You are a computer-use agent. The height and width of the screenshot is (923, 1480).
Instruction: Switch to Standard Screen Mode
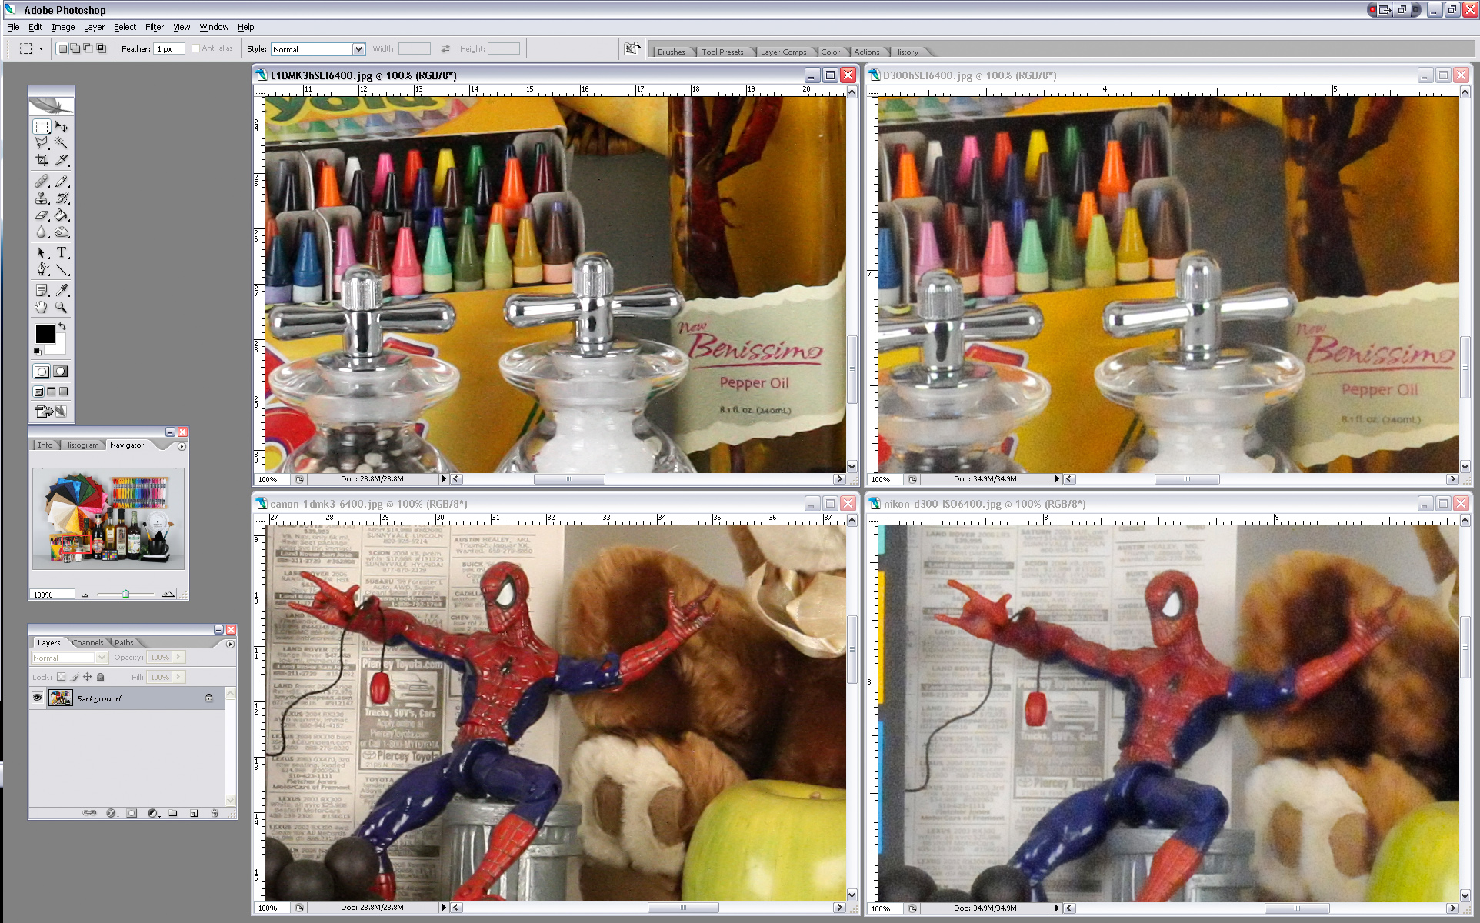tap(38, 392)
